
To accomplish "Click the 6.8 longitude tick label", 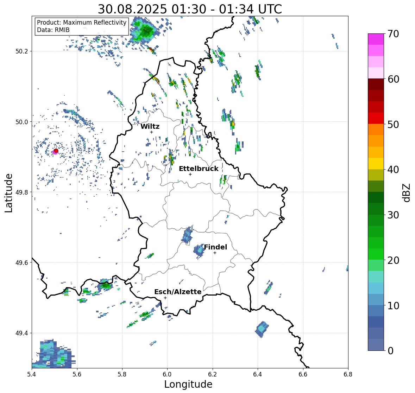I will point(348,374).
